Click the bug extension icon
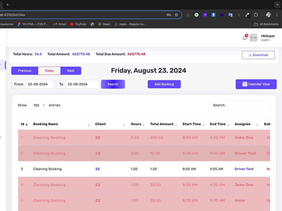The width and height of the screenshot is (282, 211). click(239, 15)
